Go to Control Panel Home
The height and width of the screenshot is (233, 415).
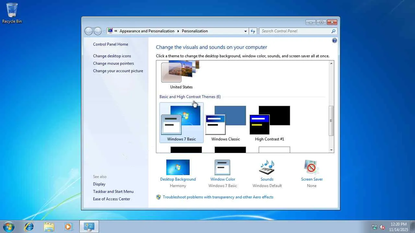(111, 44)
